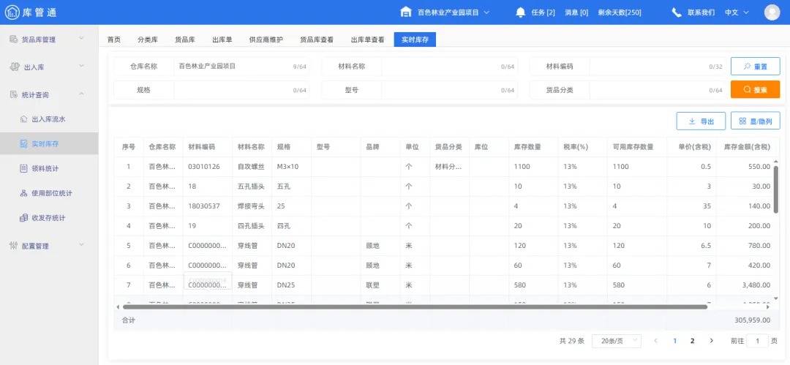
Task: Open 任务 [2] link
Action: click(543, 12)
